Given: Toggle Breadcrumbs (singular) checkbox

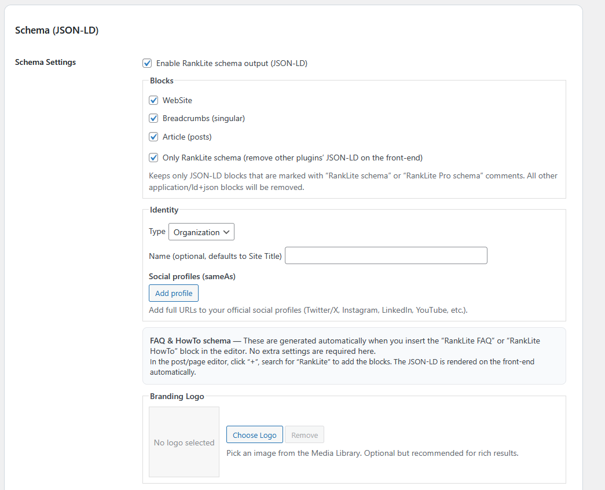Looking at the screenshot, I should tap(153, 118).
